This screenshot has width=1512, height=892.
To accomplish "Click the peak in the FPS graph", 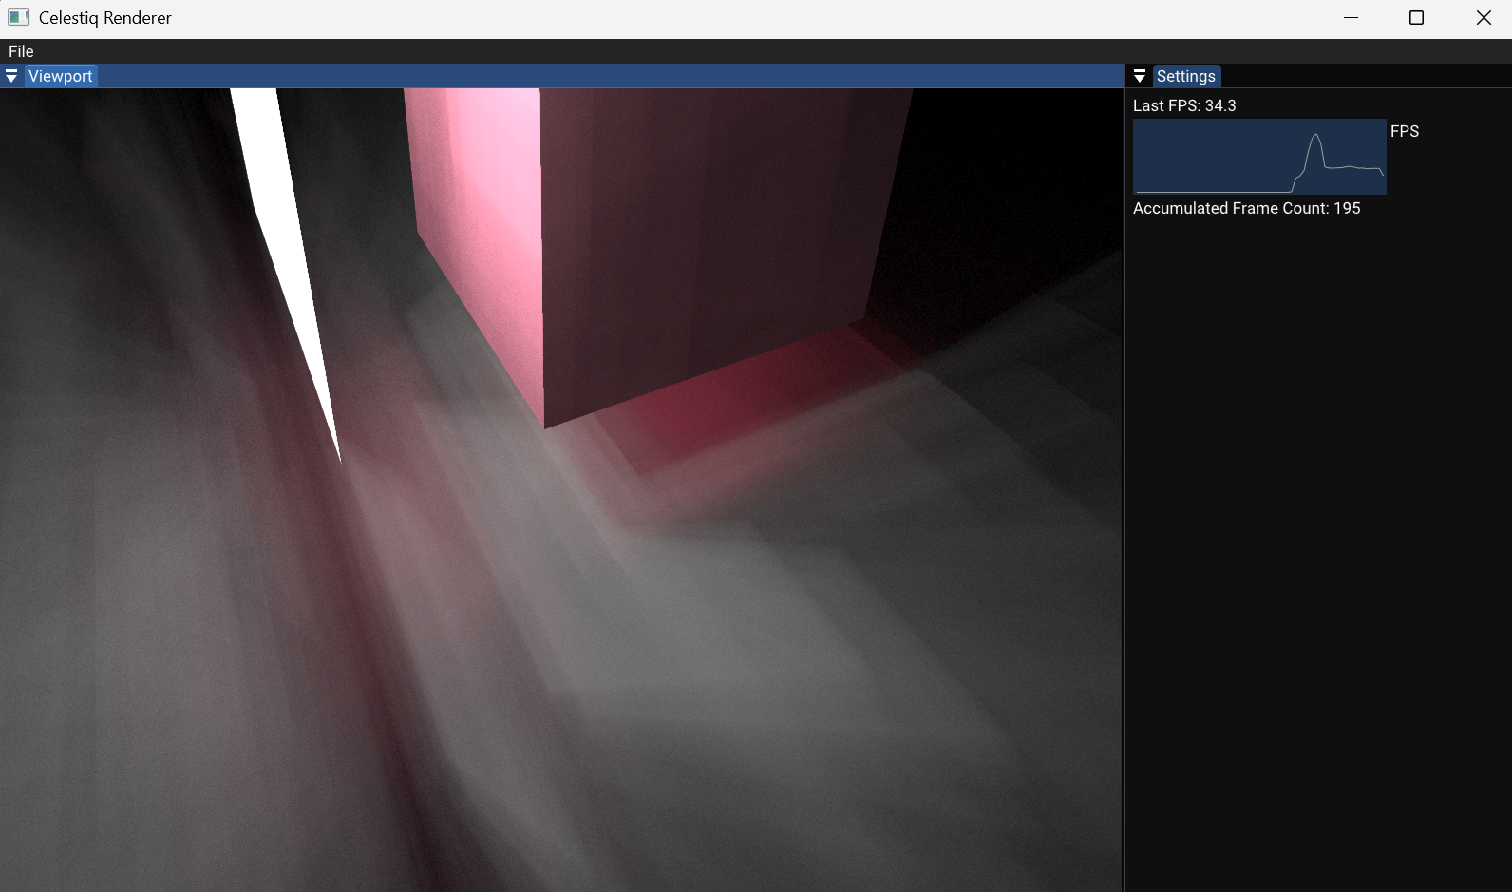I will pyautogui.click(x=1315, y=137).
